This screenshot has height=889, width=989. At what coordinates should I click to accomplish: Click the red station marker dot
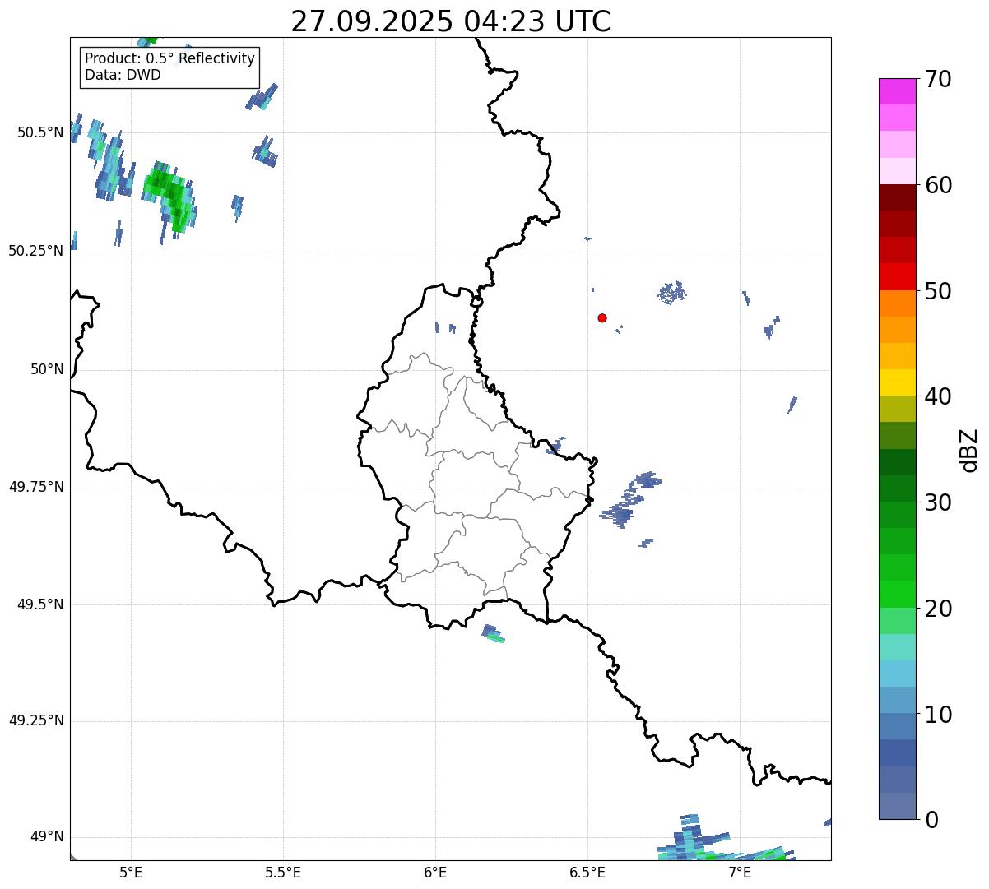click(602, 317)
